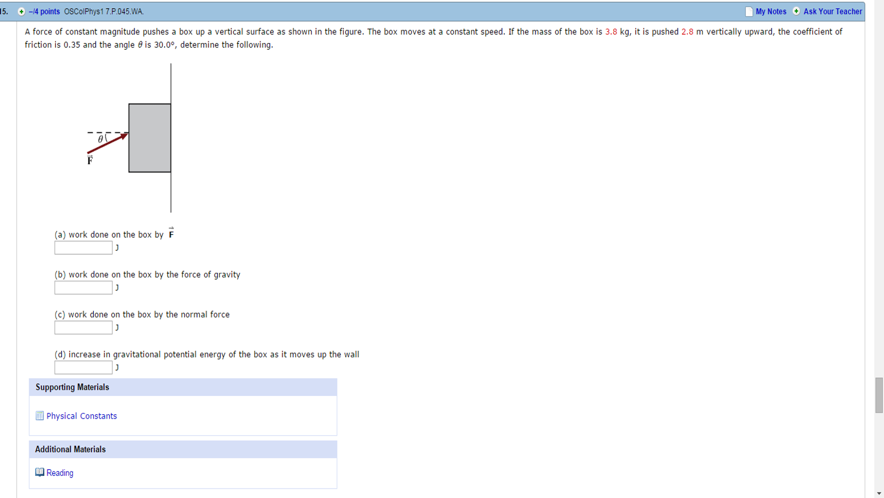Open the Reading link
This screenshot has height=498, width=884.
tap(60, 473)
